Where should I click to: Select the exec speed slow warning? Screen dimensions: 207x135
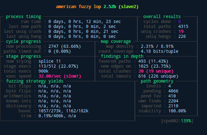(60, 76)
